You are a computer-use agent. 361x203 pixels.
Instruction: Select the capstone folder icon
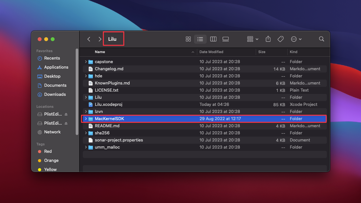tap(90, 62)
